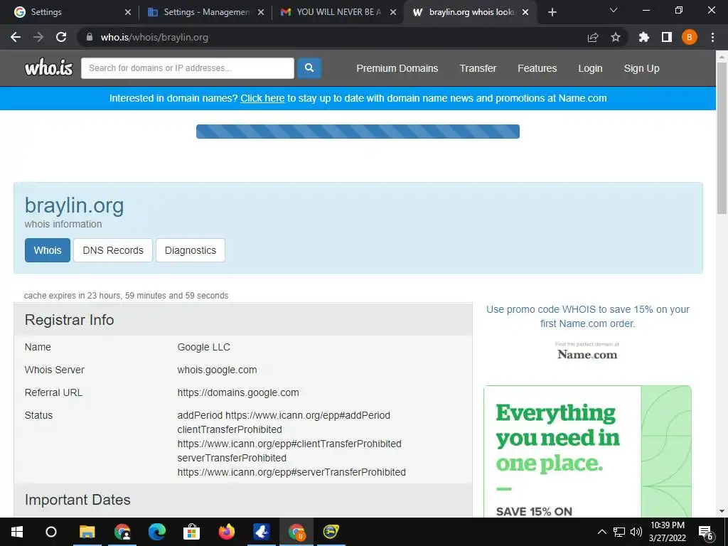The height and width of the screenshot is (546, 728).
Task: Select the 'https://domains.google.com' value
Action: [x=238, y=392]
